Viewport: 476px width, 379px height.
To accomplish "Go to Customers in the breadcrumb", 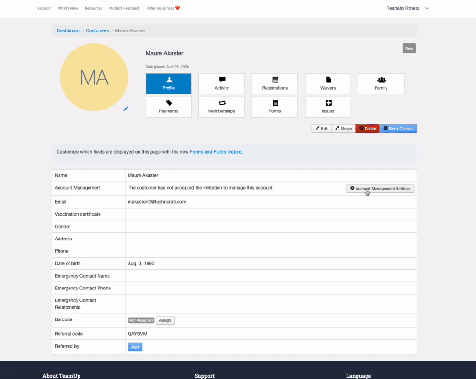I will pos(97,30).
